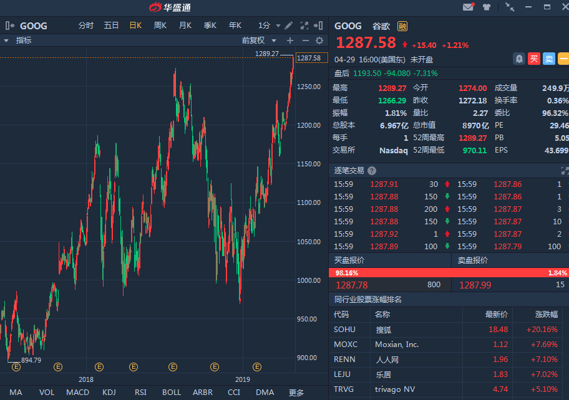The height and width of the screenshot is (400, 569).
Task: Click help icon next to 逐笔交易
Action: (372, 171)
